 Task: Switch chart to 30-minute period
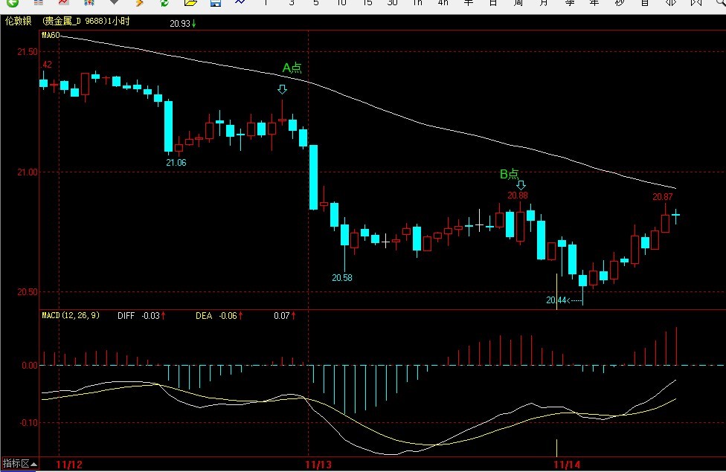[392, 3]
